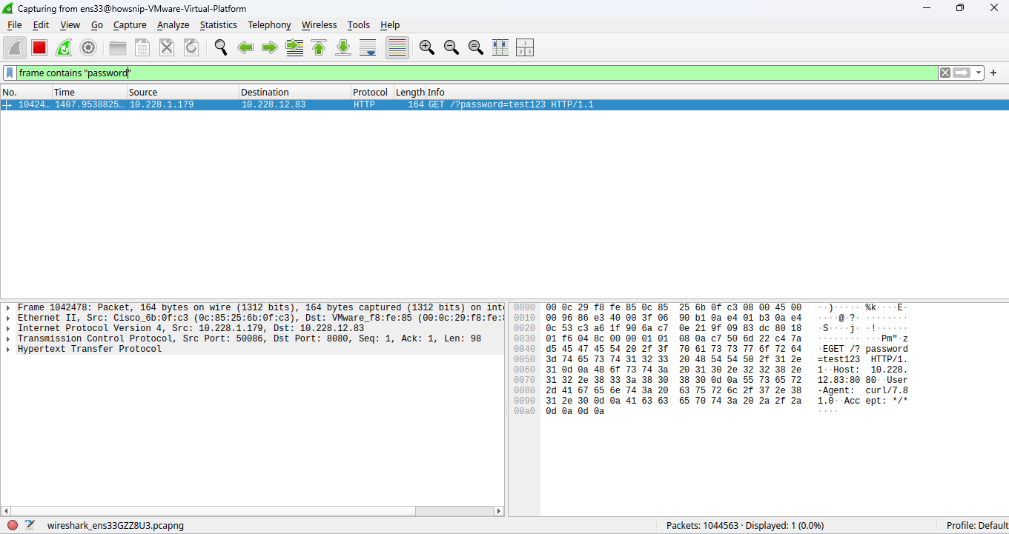Image resolution: width=1009 pixels, height=534 pixels.
Task: Select the HTTP GET password packet row
Action: point(504,105)
